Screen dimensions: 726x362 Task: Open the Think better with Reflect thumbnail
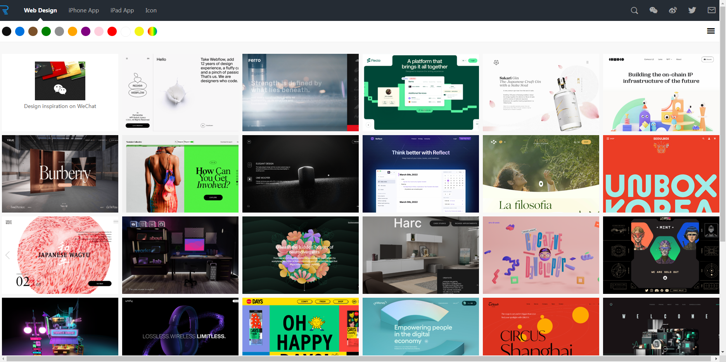(421, 174)
